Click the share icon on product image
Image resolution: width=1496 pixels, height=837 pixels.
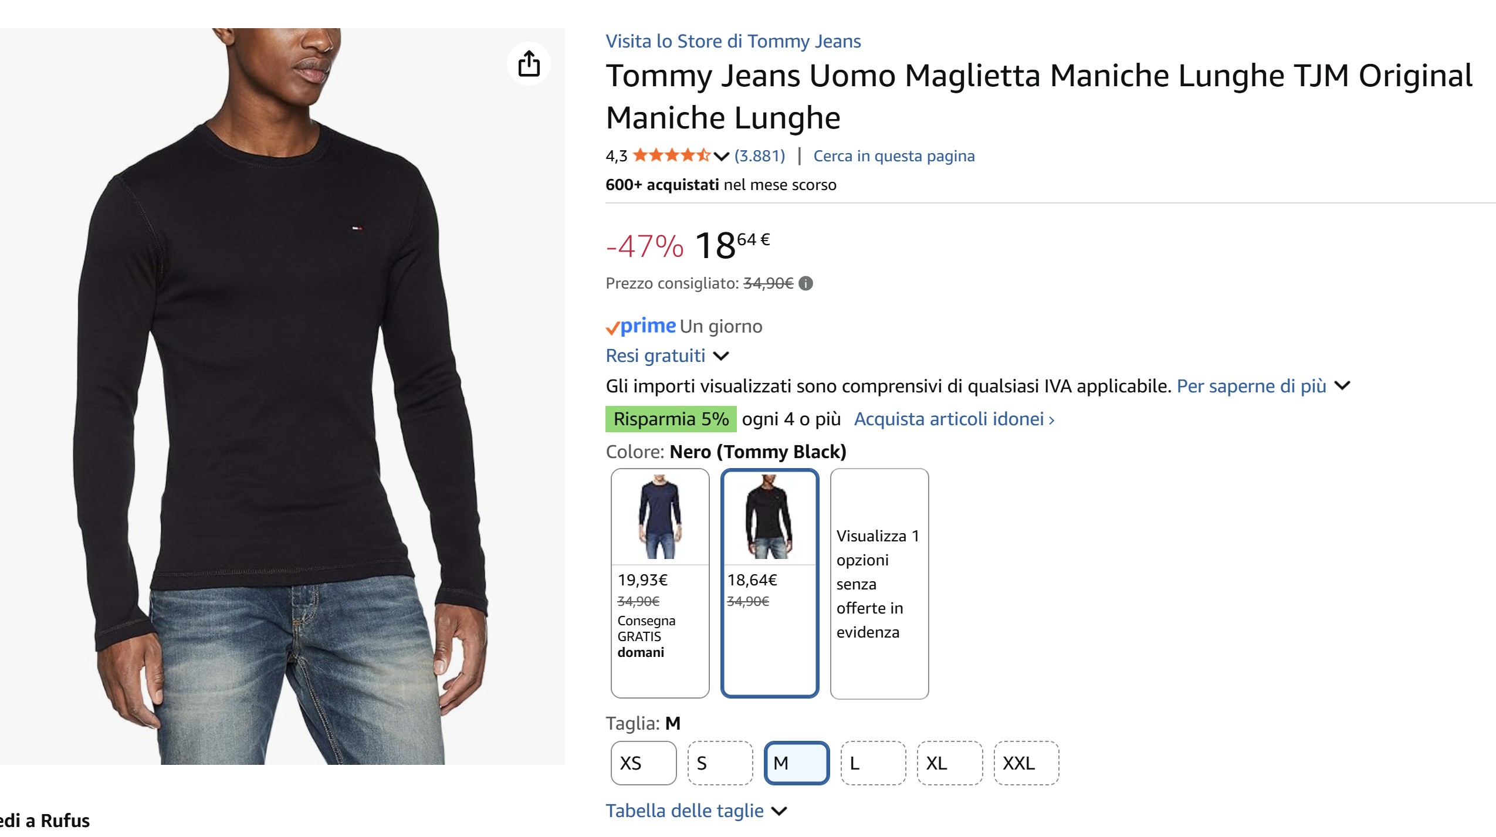(x=529, y=63)
